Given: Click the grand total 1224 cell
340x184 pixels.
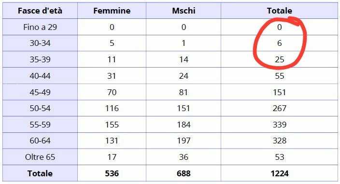Looking at the screenshot, I should click(279, 173).
